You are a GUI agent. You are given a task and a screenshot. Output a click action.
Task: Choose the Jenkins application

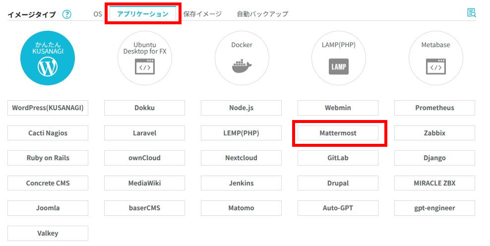click(x=241, y=183)
